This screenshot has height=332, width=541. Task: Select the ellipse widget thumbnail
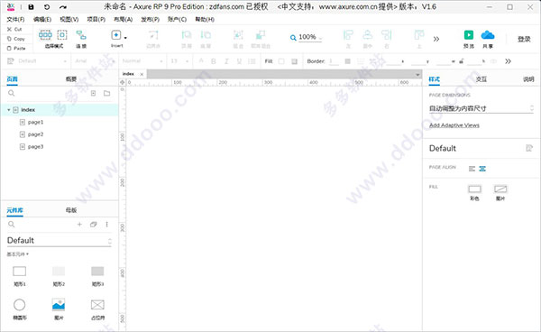click(x=19, y=305)
